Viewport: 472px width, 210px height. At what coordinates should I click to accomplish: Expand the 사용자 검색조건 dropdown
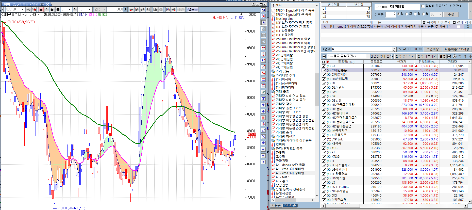click(x=368, y=56)
